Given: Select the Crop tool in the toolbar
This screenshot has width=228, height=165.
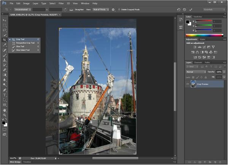Looking at the screenshot, I should pyautogui.click(x=5, y=40).
